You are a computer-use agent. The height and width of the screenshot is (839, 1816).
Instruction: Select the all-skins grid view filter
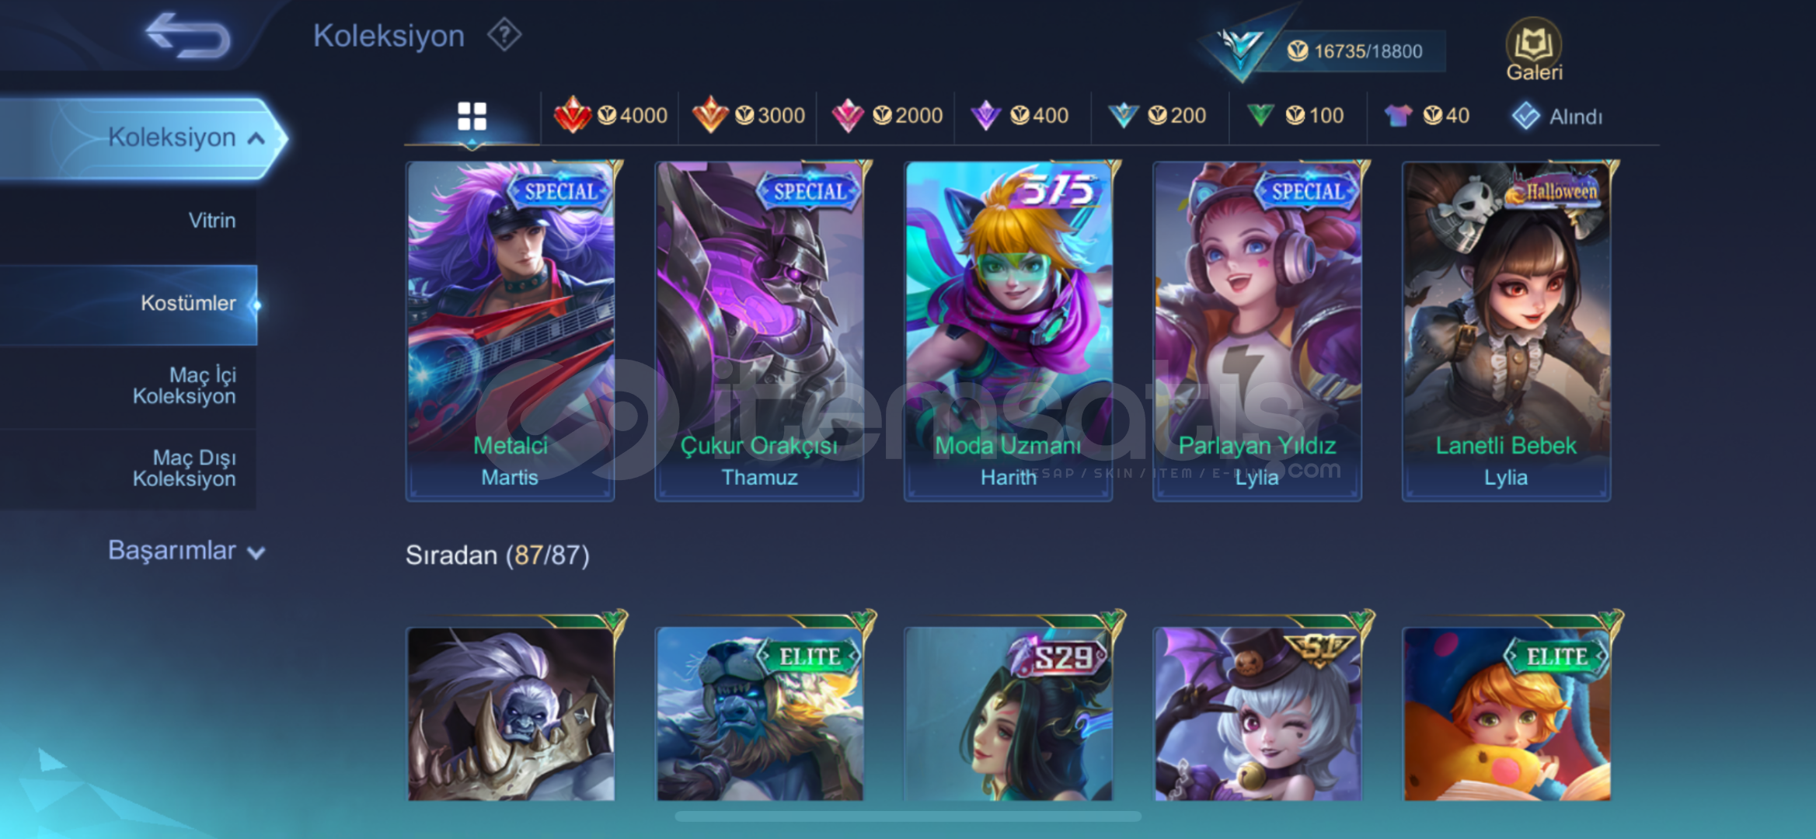click(472, 117)
